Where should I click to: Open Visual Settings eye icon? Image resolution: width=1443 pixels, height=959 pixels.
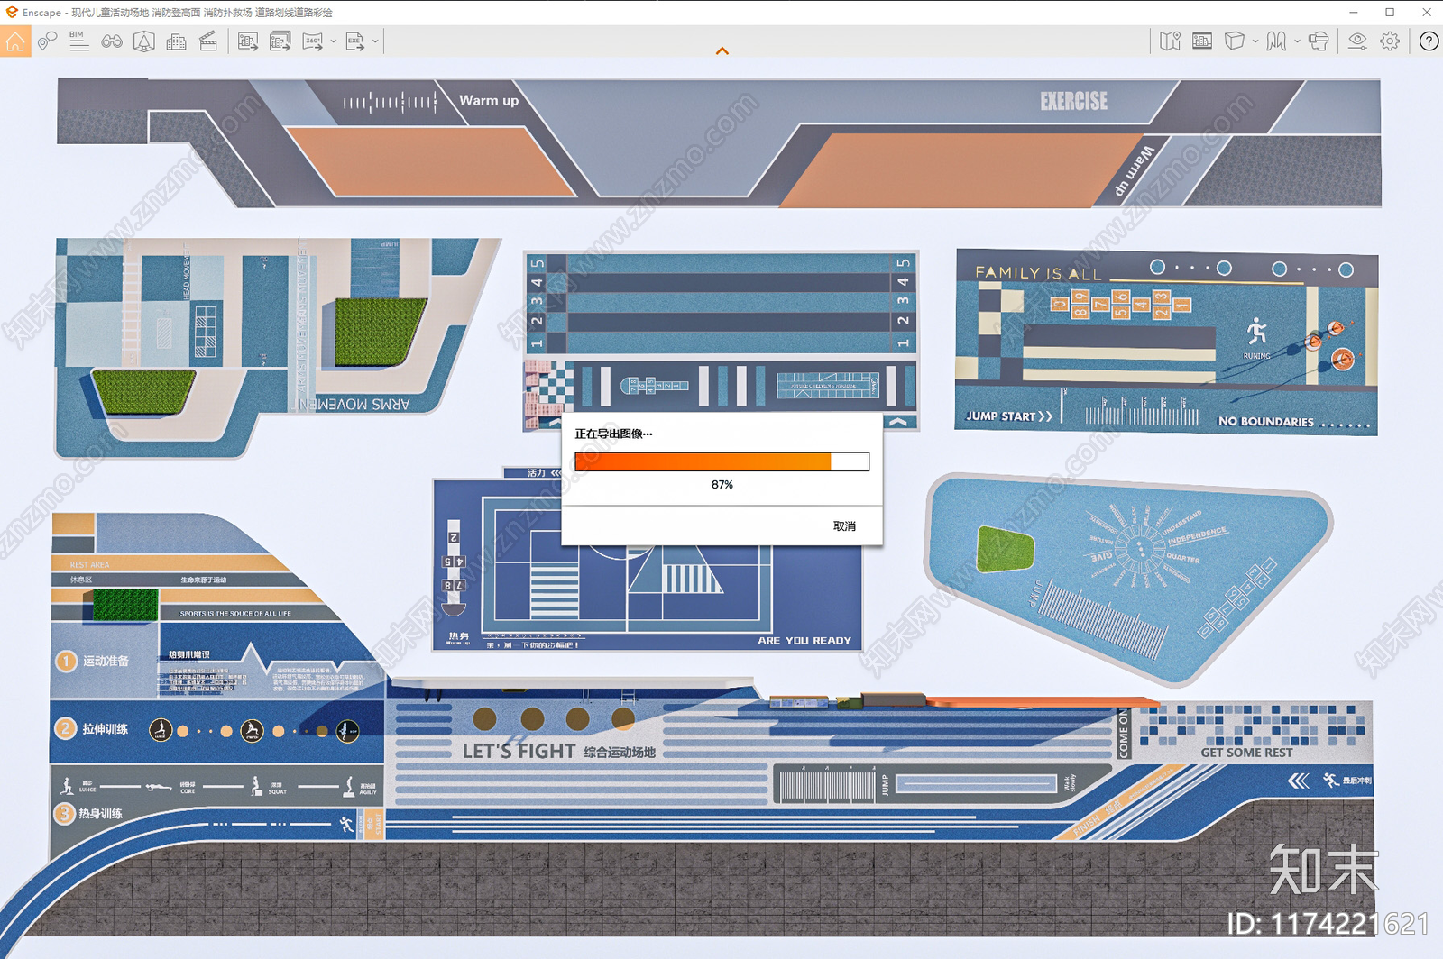1357,41
